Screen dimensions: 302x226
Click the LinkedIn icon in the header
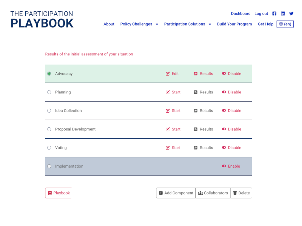283,14
